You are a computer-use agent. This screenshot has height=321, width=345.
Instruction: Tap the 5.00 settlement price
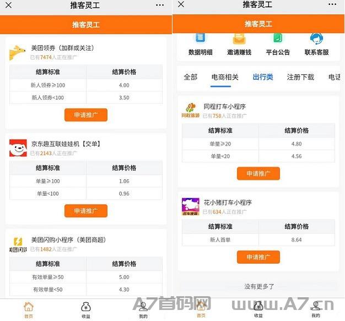point(124,277)
